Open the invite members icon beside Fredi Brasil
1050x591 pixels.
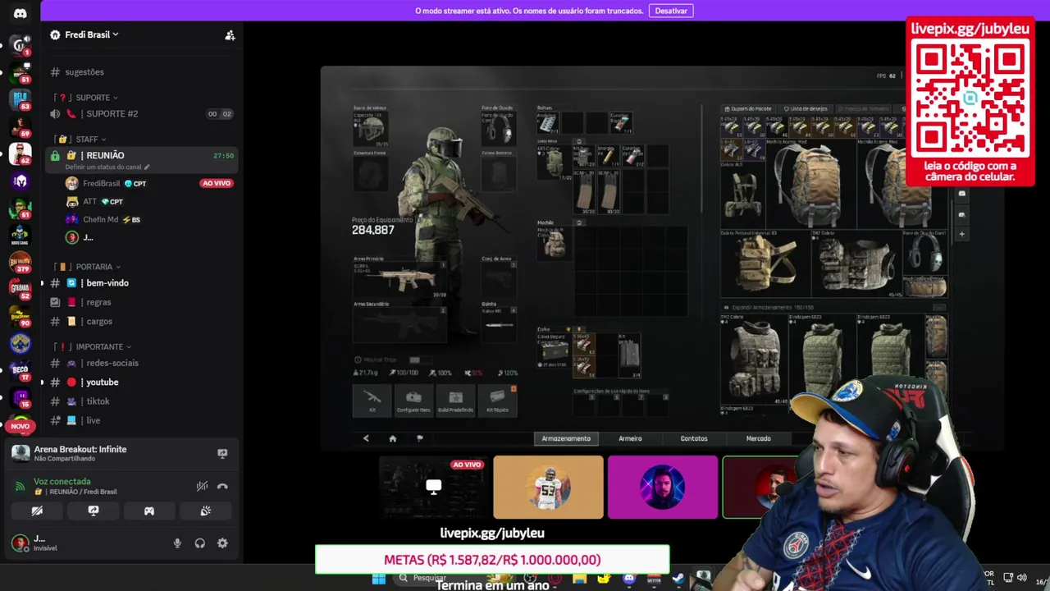click(230, 34)
